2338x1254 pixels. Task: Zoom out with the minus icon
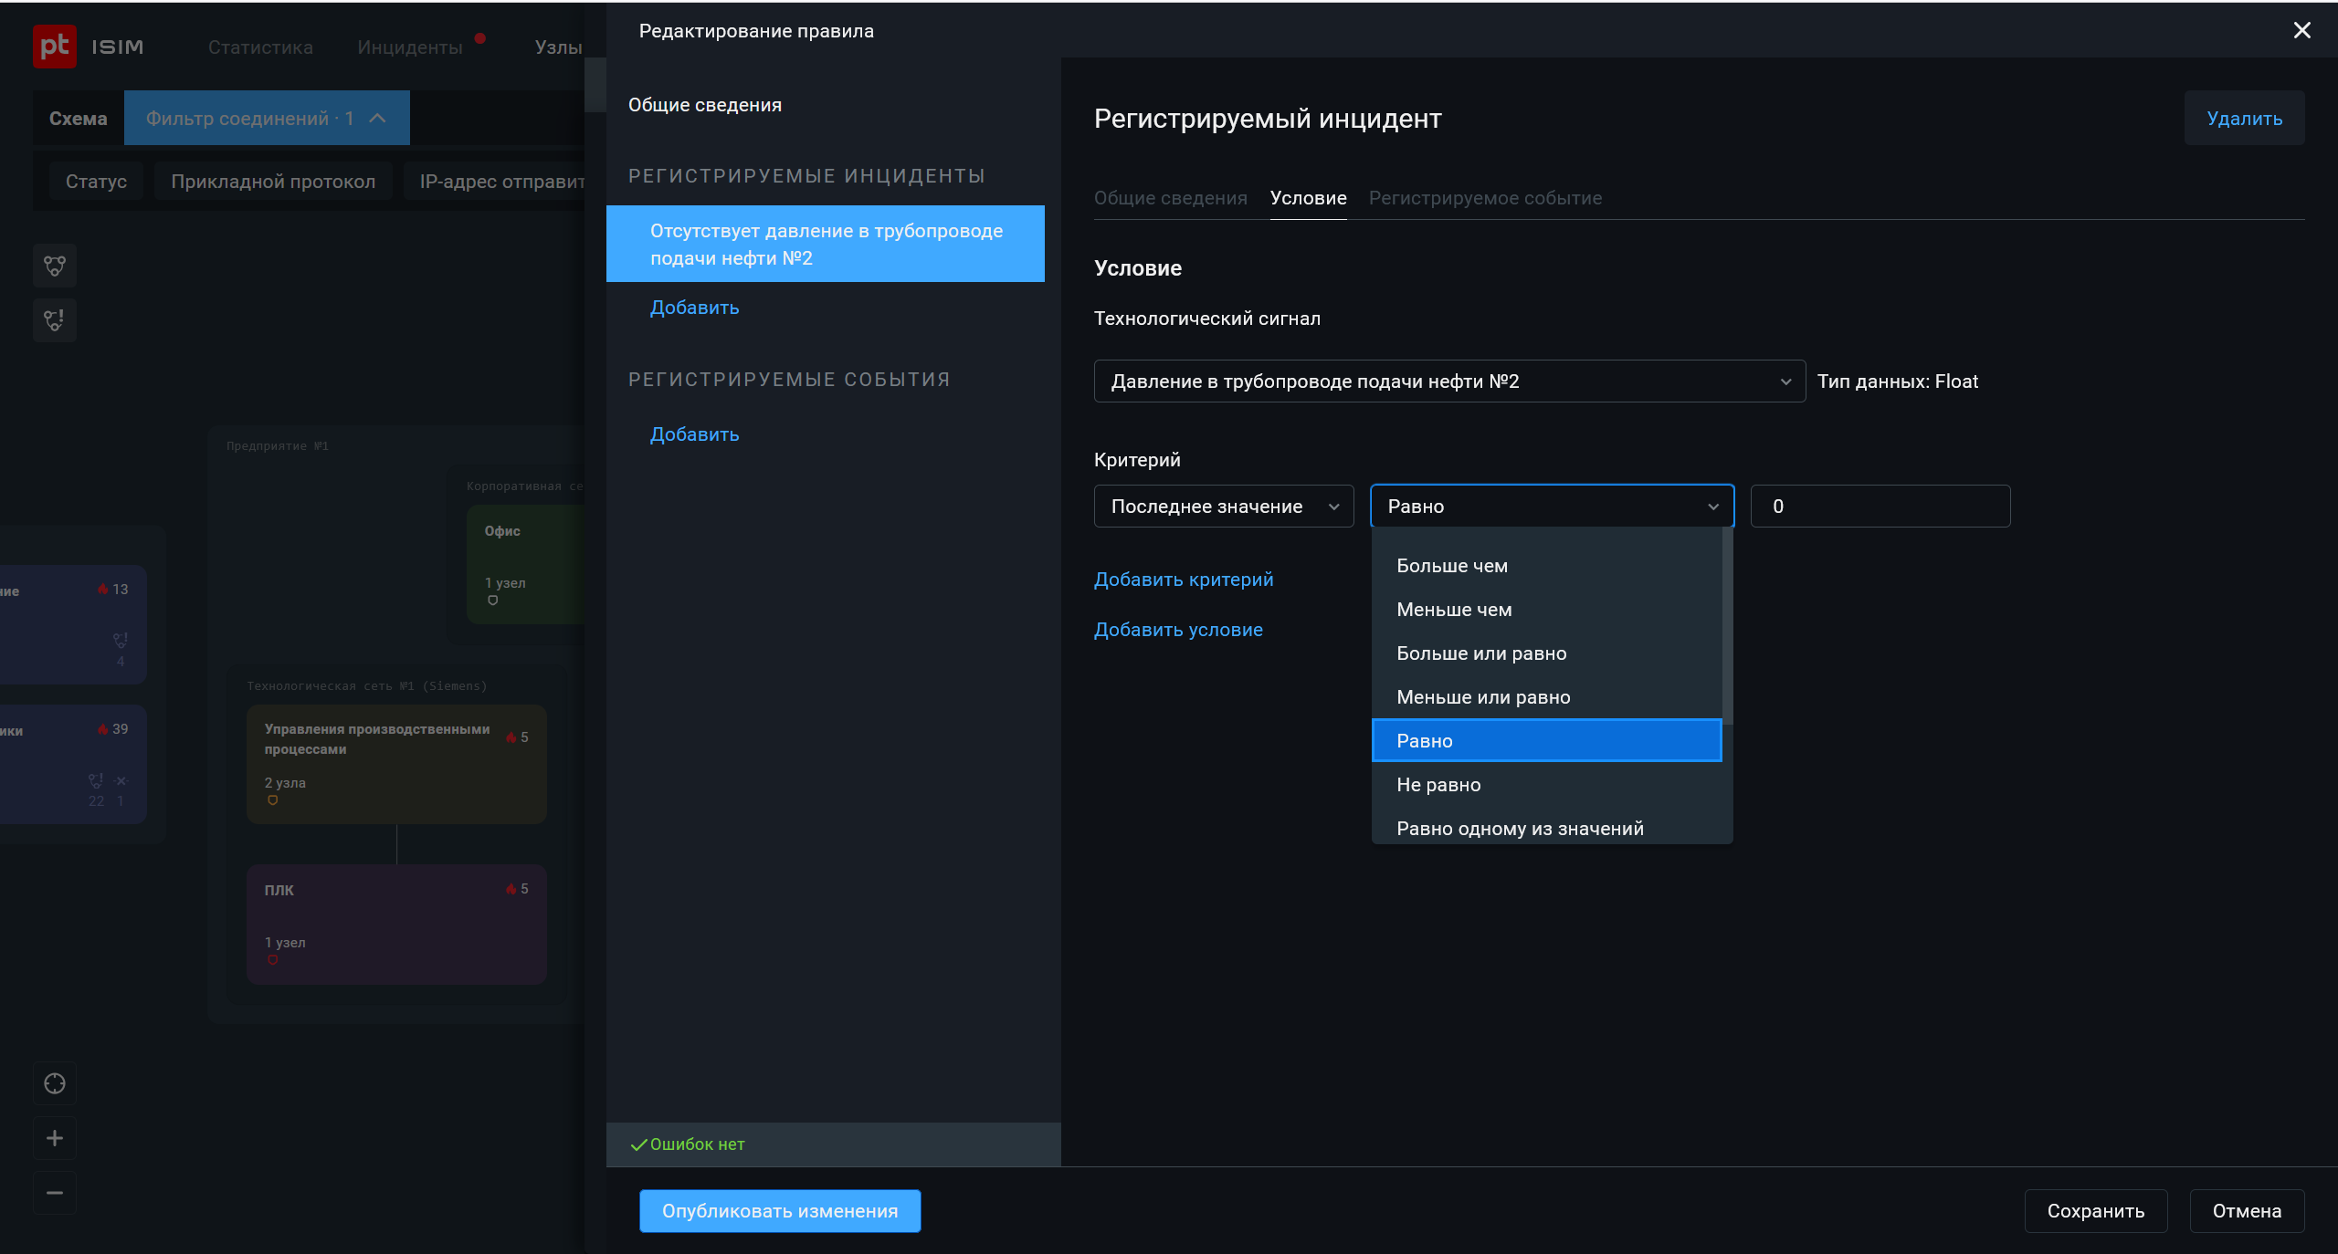pos(55,1193)
